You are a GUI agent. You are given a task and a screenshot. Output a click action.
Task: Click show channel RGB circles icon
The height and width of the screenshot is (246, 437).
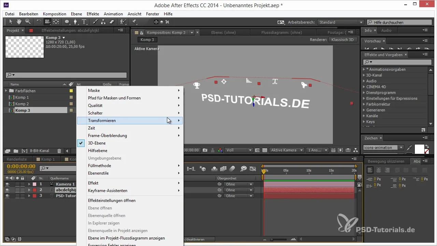click(x=220, y=150)
